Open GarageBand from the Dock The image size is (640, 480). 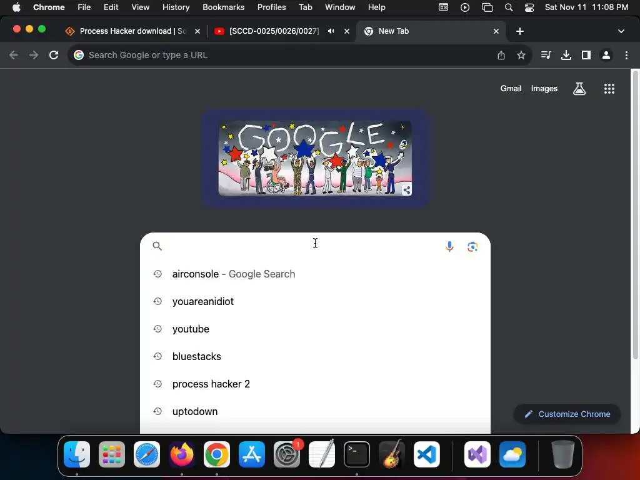[x=392, y=454]
